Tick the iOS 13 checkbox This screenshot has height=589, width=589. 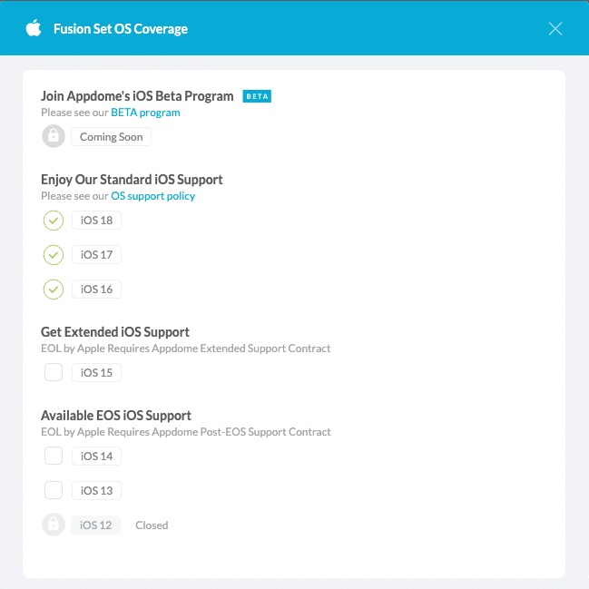[54, 490]
